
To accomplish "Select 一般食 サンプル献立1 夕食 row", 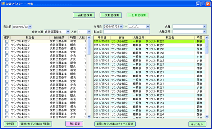I will tap(149, 88).
